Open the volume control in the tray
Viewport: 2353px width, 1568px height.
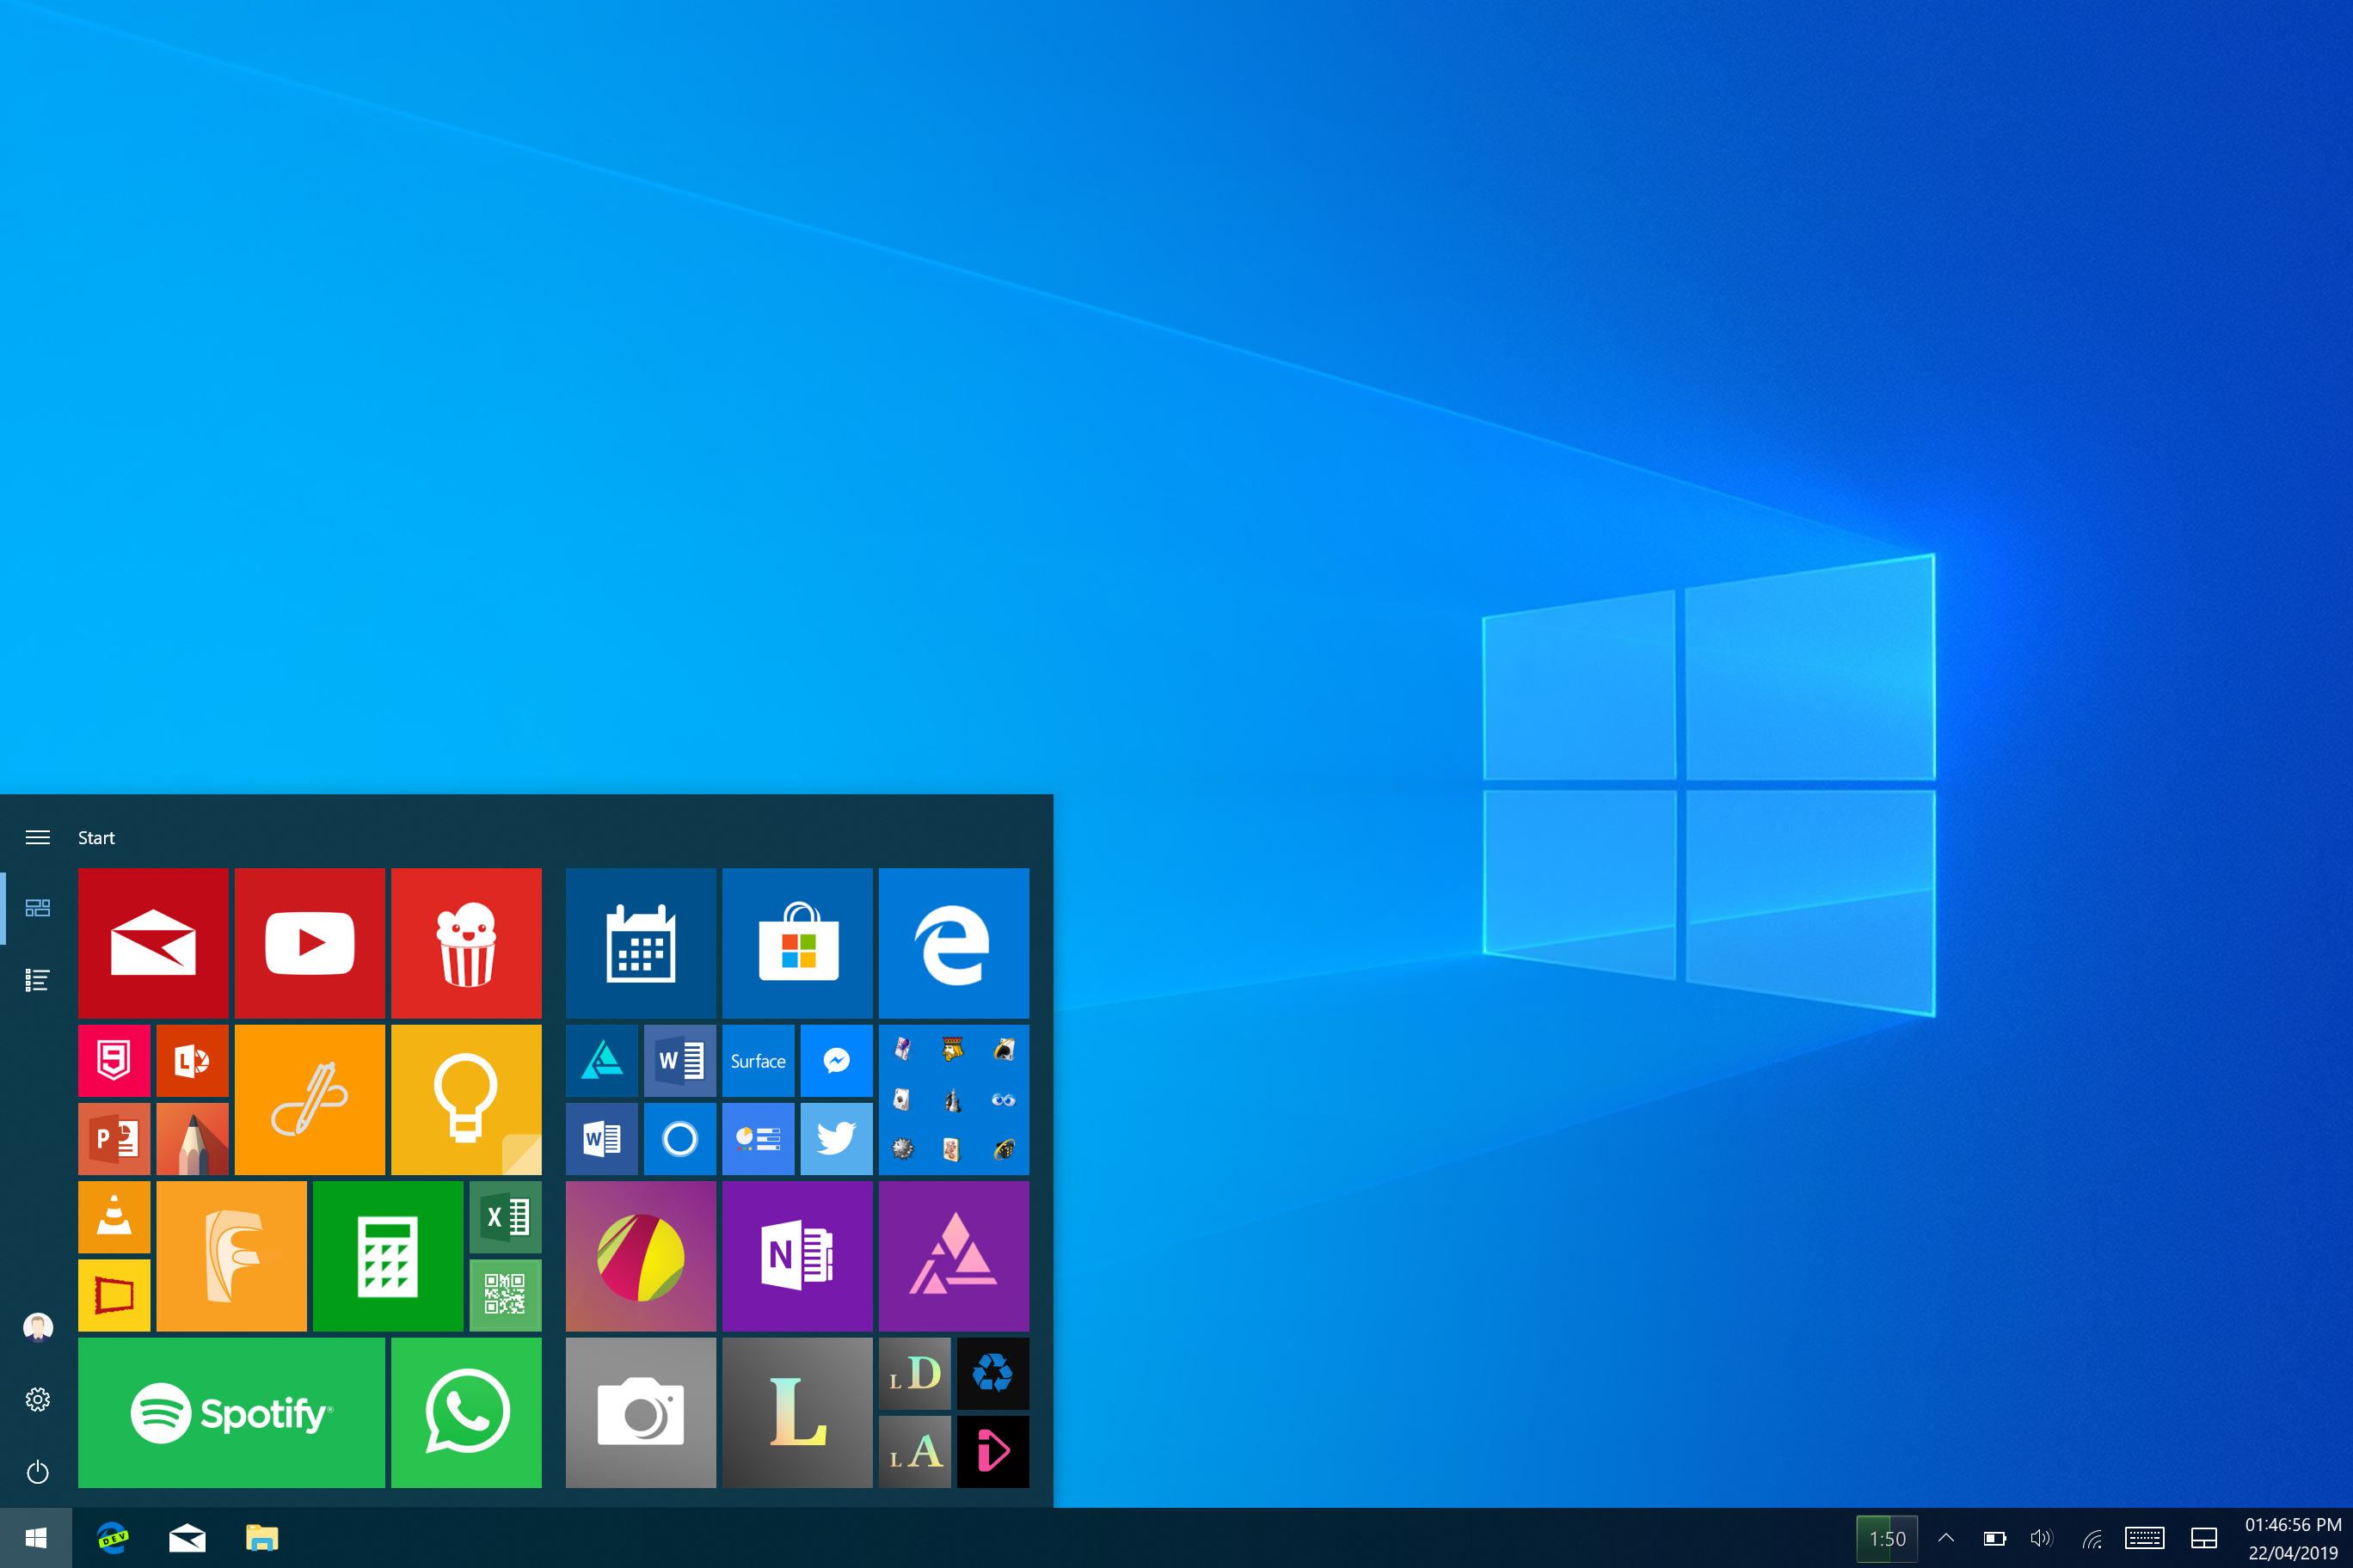coord(2041,1538)
